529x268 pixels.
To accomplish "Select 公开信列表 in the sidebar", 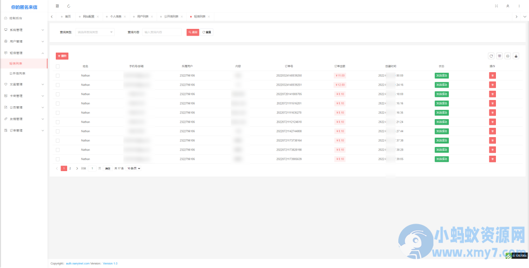I will pos(18,74).
